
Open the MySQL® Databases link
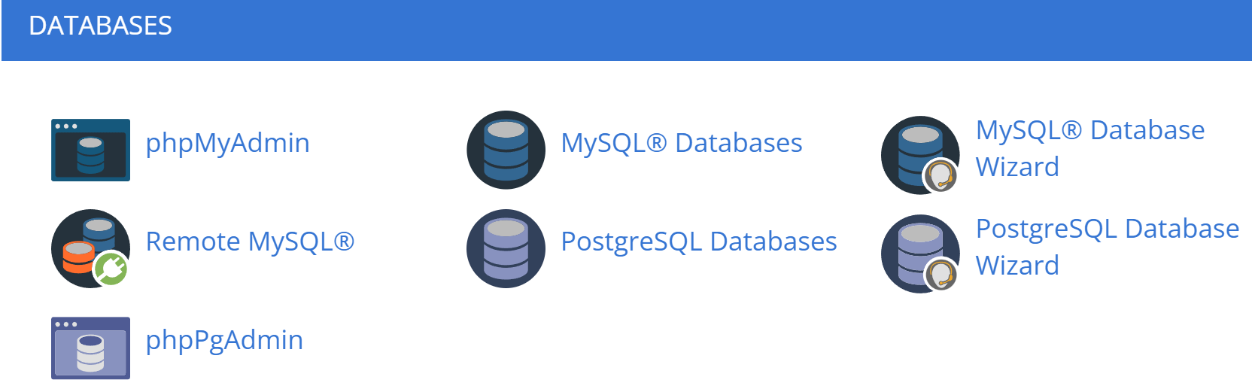tap(681, 143)
